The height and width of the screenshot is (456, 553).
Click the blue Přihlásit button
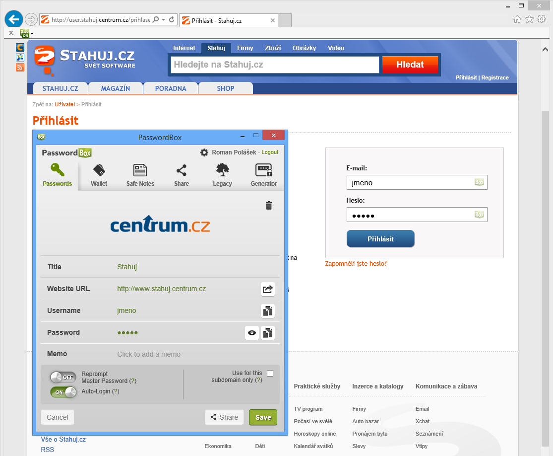click(x=380, y=239)
